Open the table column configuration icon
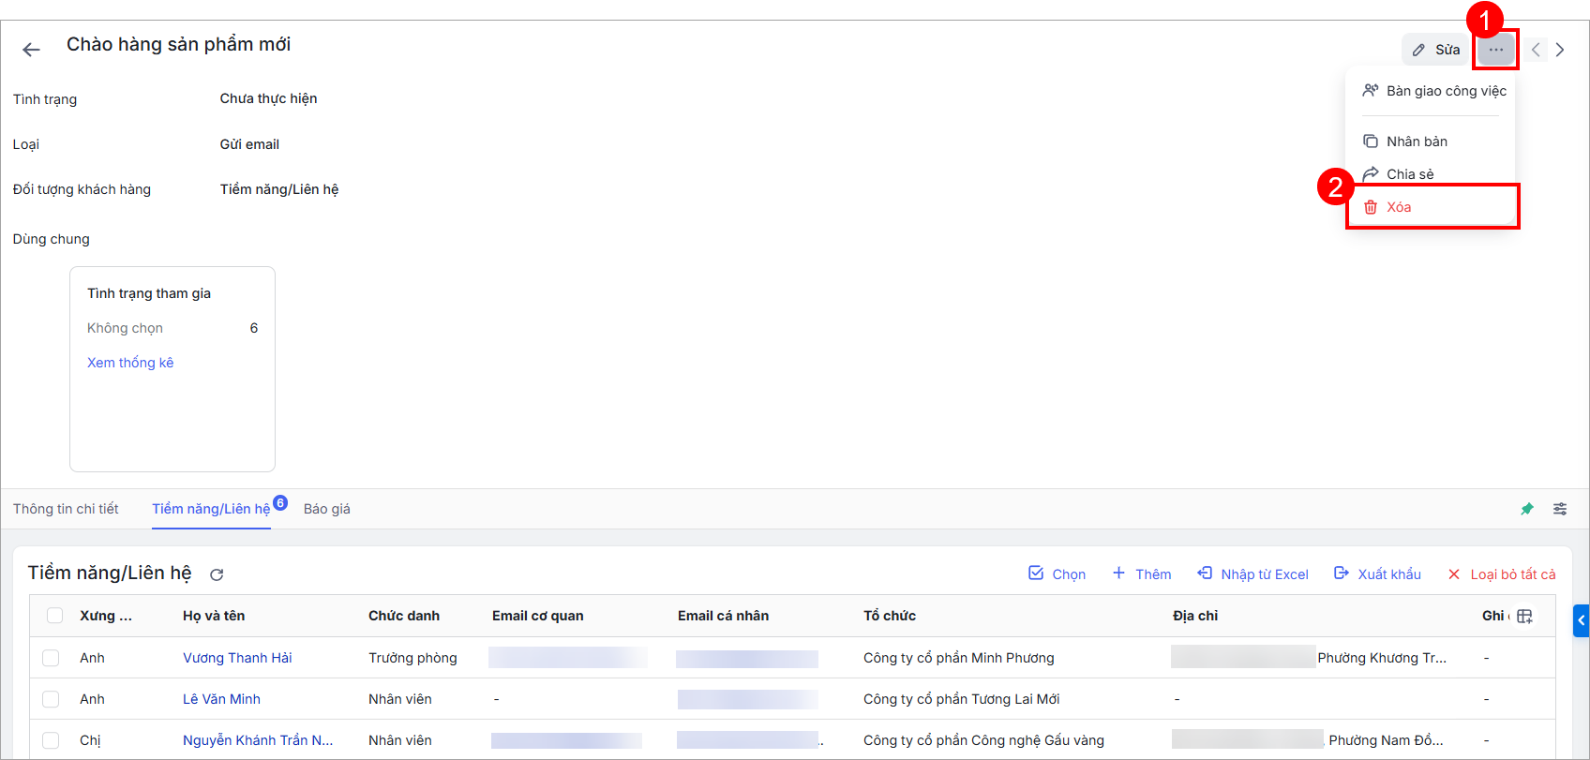This screenshot has width=1590, height=760. (x=1524, y=616)
